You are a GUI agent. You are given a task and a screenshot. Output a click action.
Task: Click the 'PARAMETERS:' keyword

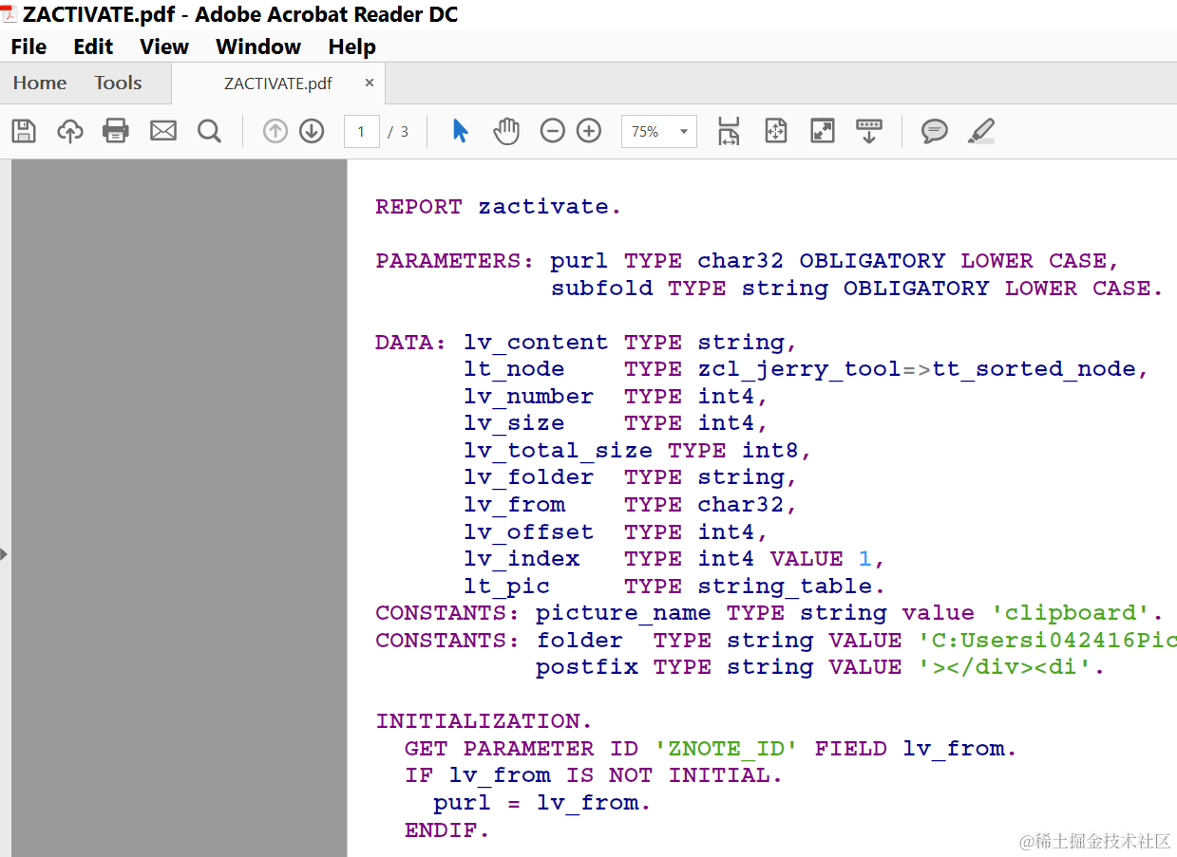pos(457,261)
